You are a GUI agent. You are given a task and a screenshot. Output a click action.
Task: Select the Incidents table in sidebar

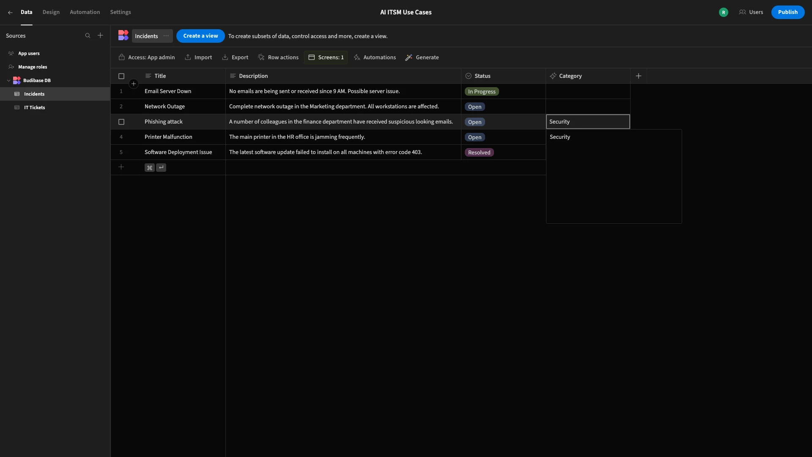[55, 94]
